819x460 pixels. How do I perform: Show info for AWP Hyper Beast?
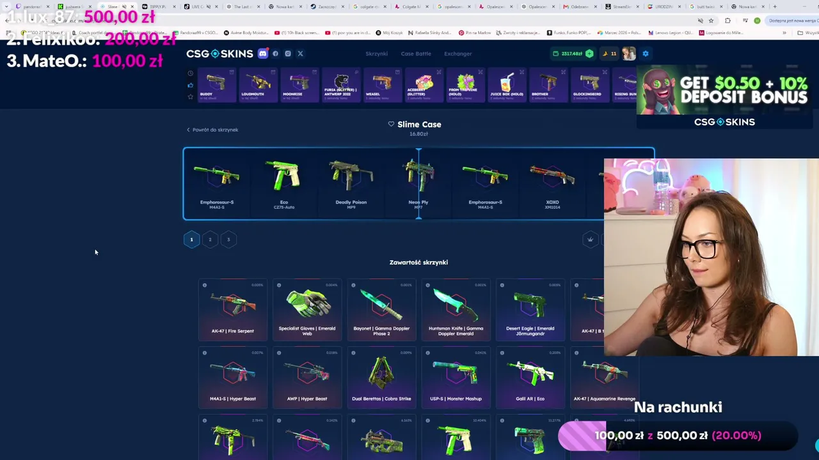pyautogui.click(x=279, y=353)
